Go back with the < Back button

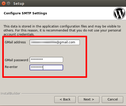[65, 99]
